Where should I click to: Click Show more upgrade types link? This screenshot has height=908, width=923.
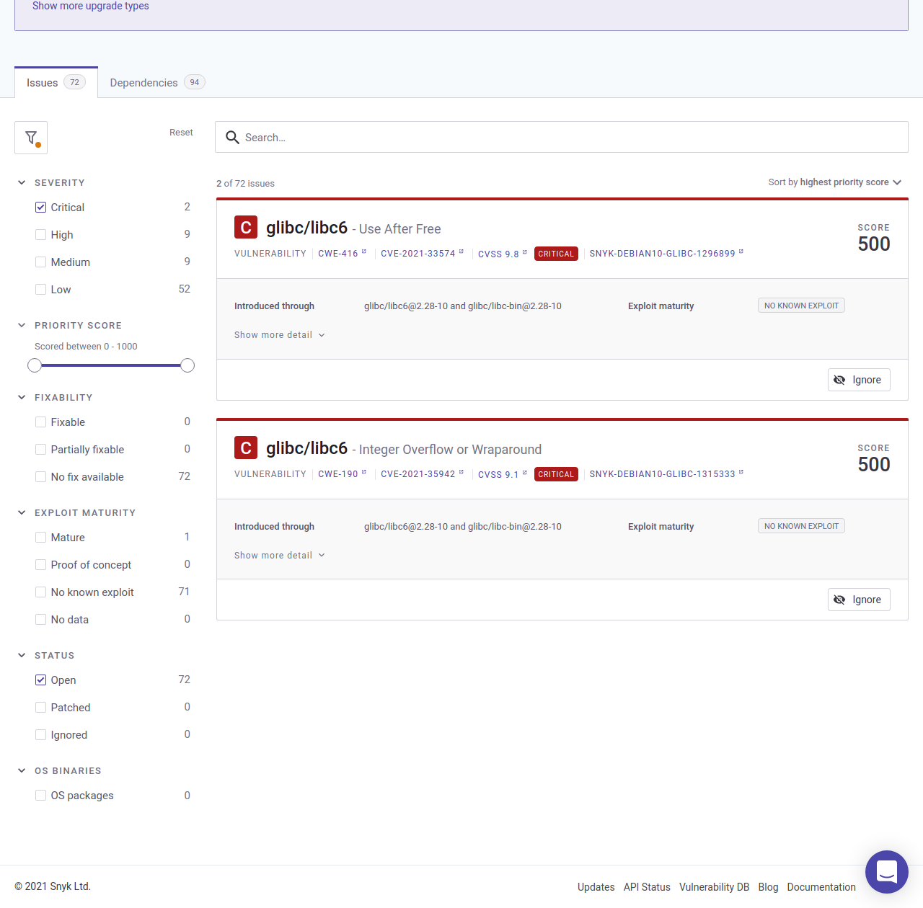click(91, 6)
